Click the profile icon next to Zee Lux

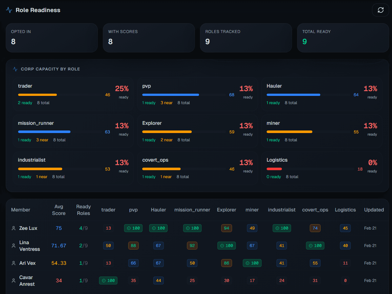tap(13, 228)
